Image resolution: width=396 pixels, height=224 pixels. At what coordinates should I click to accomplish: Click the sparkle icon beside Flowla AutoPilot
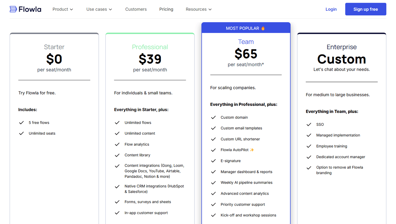point(252,150)
